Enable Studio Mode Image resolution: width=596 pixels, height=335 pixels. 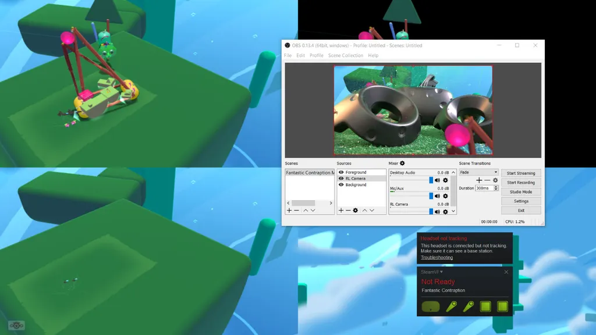tap(521, 192)
